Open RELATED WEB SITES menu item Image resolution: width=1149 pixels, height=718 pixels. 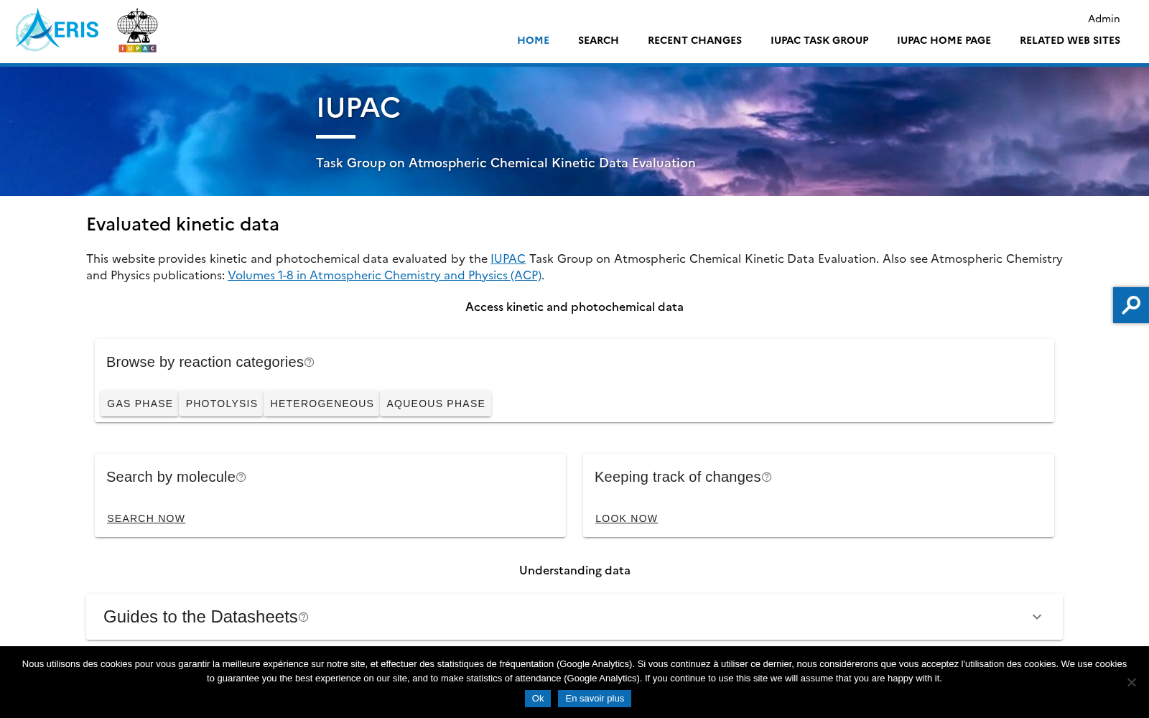tap(1070, 40)
